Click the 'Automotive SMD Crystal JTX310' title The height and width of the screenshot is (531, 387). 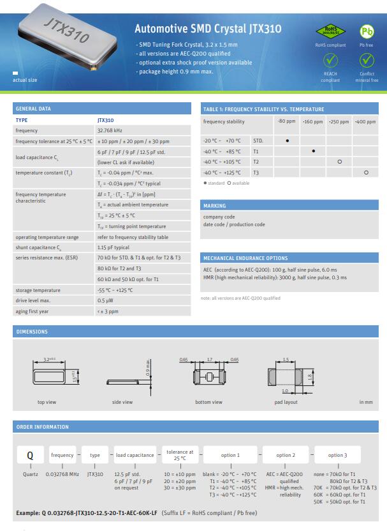[x=208, y=29]
